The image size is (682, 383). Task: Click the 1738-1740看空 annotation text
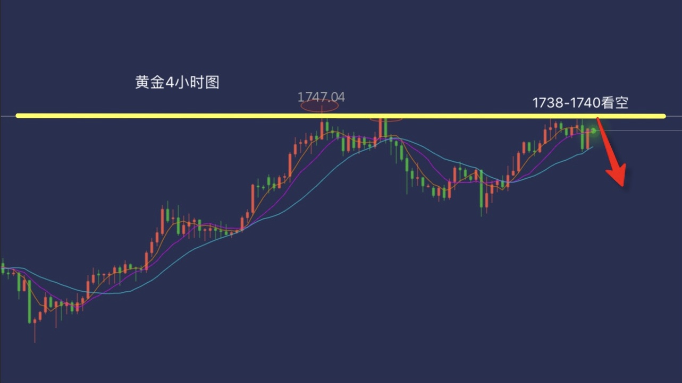[580, 103]
